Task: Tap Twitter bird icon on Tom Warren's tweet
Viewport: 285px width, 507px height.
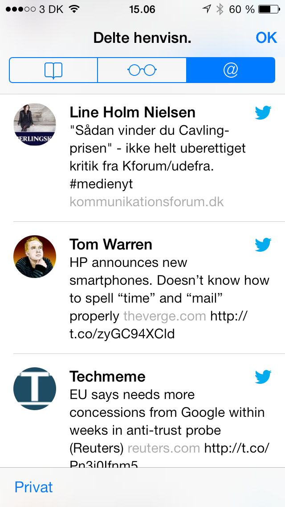Action: (263, 245)
